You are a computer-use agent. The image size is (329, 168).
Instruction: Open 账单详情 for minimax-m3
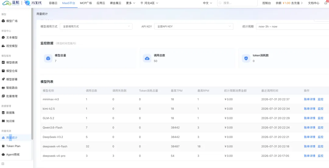click(x=310, y=99)
